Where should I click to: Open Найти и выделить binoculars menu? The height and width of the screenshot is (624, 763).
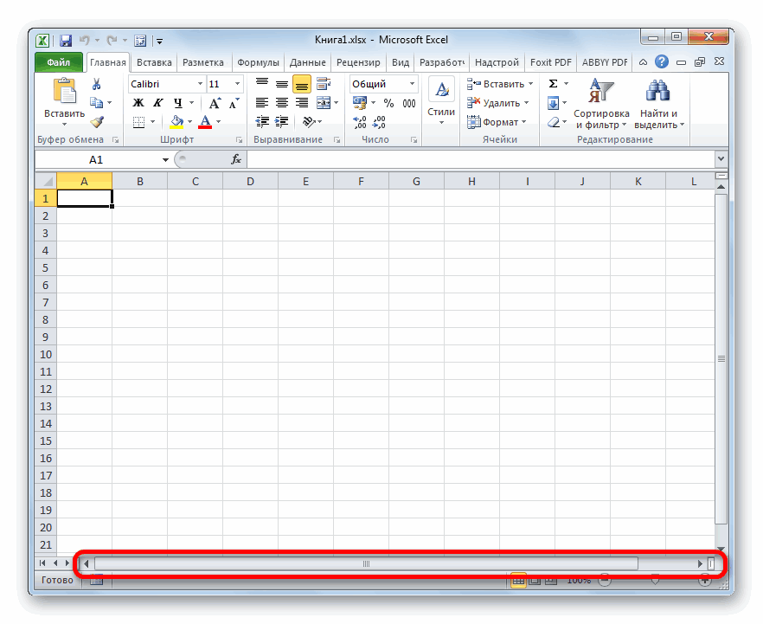(x=659, y=104)
